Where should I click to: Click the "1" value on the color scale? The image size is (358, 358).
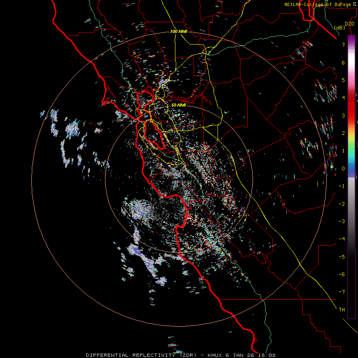point(343,151)
